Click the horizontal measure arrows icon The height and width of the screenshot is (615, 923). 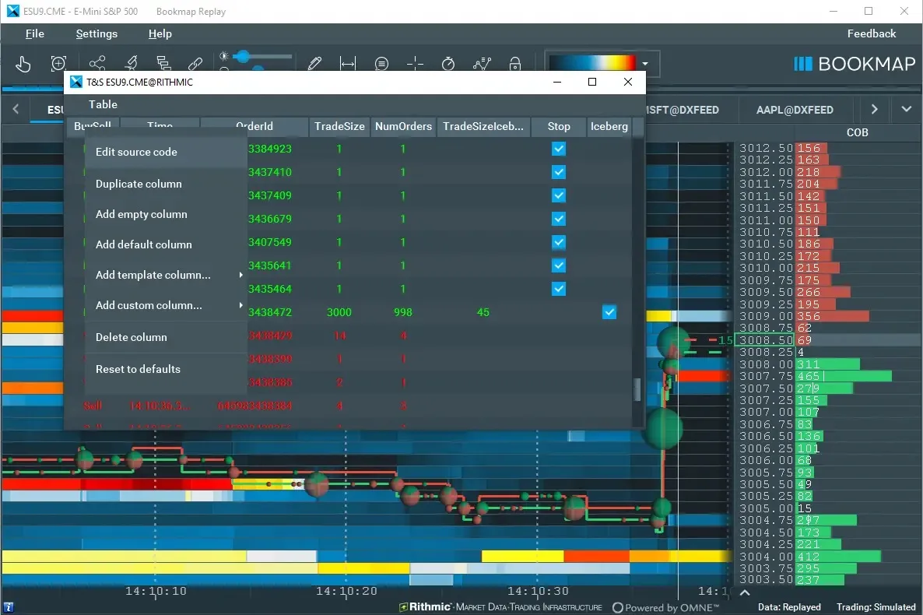[348, 64]
